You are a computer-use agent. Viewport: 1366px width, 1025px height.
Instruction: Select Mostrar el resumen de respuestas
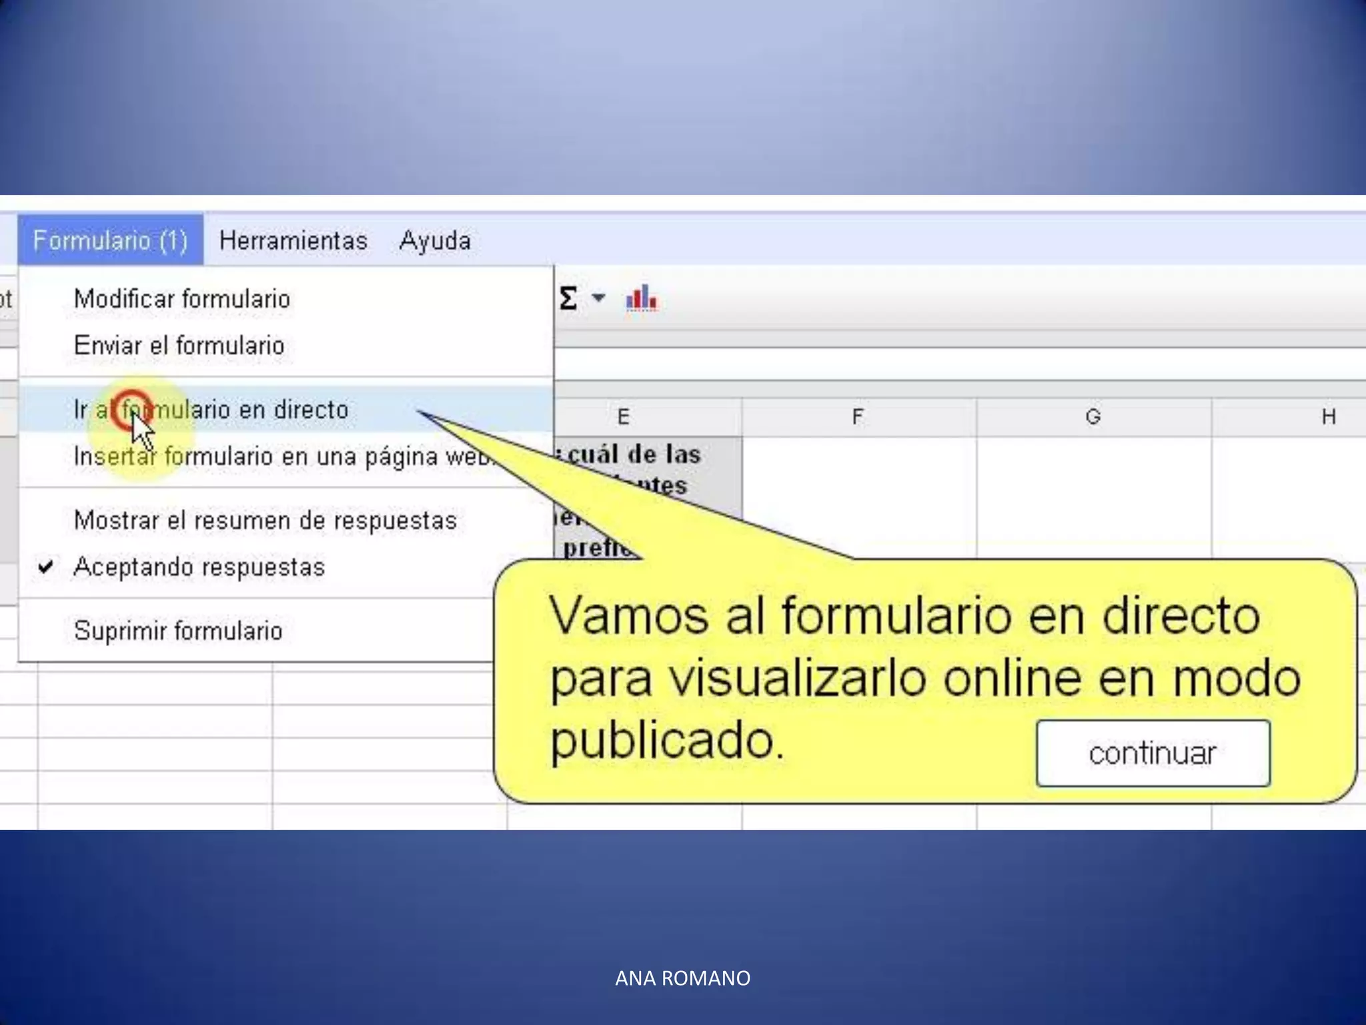coord(265,521)
